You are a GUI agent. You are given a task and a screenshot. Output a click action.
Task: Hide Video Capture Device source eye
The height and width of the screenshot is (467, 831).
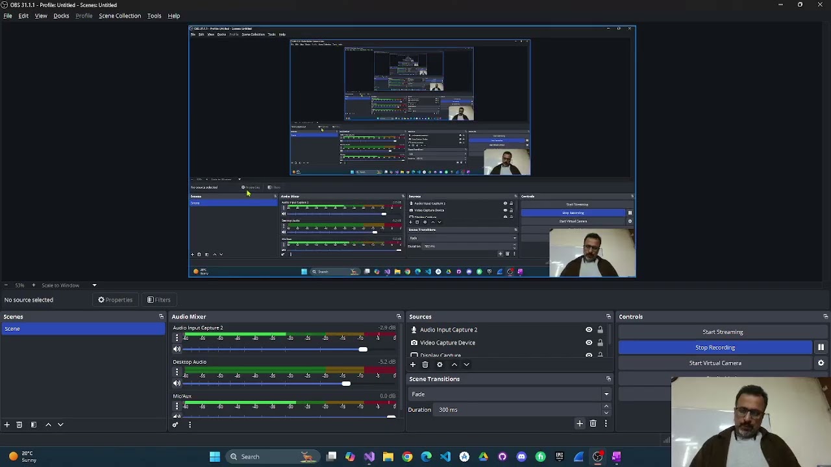589,342
